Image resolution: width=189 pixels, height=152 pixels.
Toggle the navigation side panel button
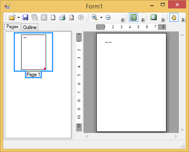133,17
